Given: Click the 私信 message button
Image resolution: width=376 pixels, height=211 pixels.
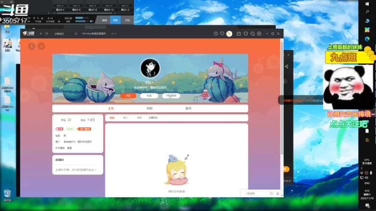Looking at the screenshot, I should (x=149, y=96).
